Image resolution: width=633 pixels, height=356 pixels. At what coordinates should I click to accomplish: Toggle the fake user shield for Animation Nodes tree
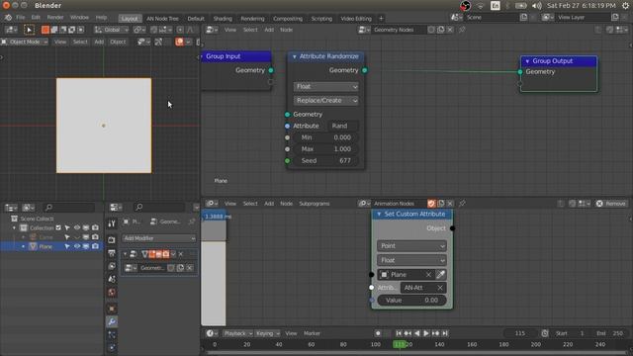click(431, 204)
